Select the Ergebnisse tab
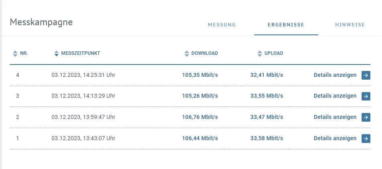Screen dimensions: 382x169 pyautogui.click(x=286, y=25)
